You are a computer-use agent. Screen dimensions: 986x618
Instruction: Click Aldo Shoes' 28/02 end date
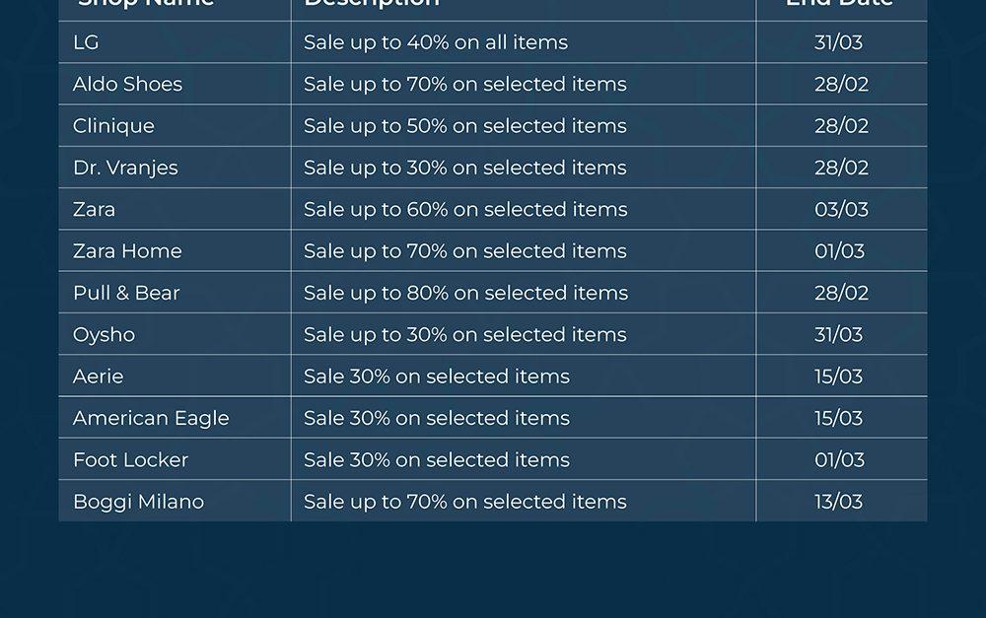click(841, 84)
